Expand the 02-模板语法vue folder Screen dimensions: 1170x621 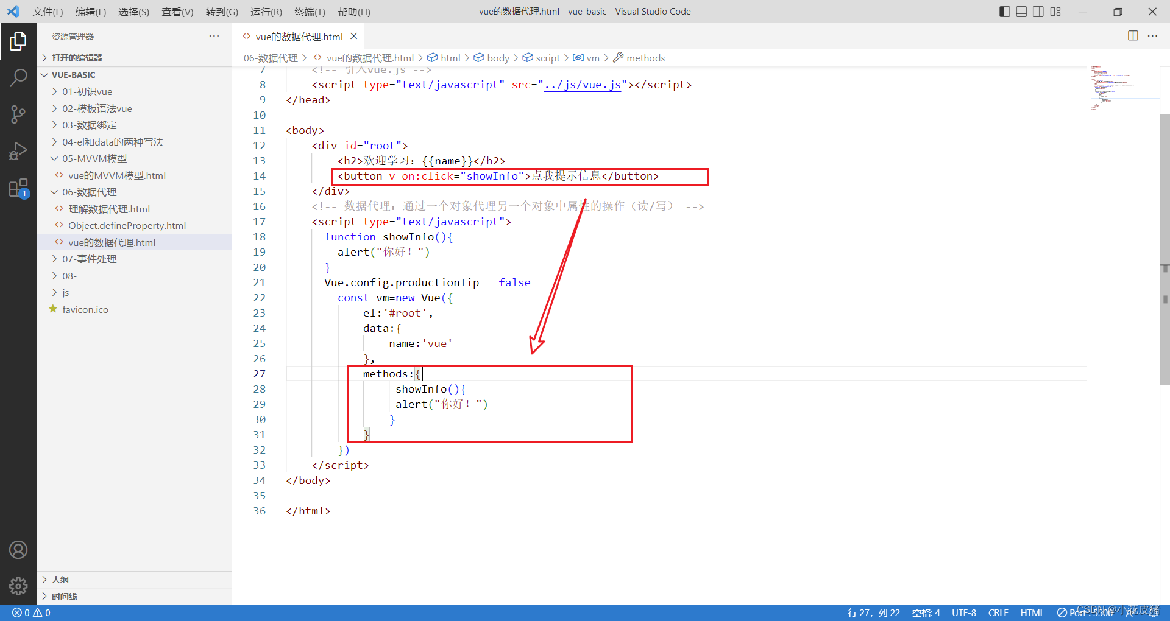click(134, 108)
